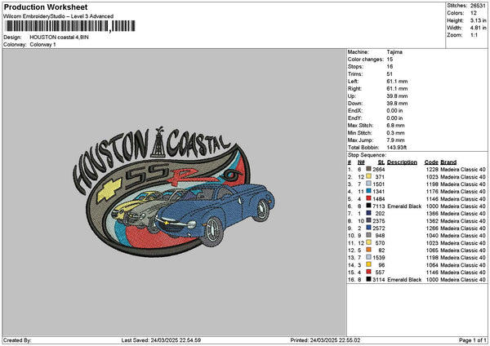This screenshot has width=490, height=346.
Task: Select the 'Up:' value 39.8 mm
Action: 397,96
